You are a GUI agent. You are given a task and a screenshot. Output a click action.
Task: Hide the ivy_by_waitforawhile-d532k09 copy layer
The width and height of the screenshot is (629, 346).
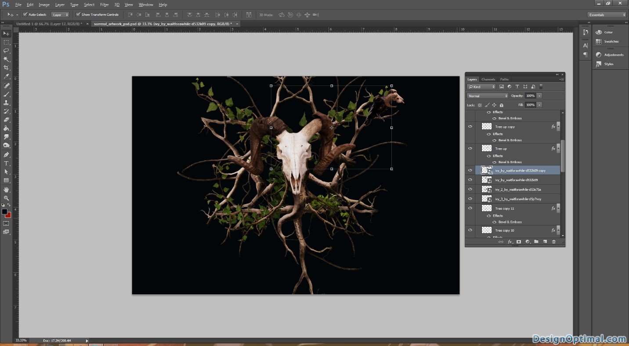coord(470,171)
